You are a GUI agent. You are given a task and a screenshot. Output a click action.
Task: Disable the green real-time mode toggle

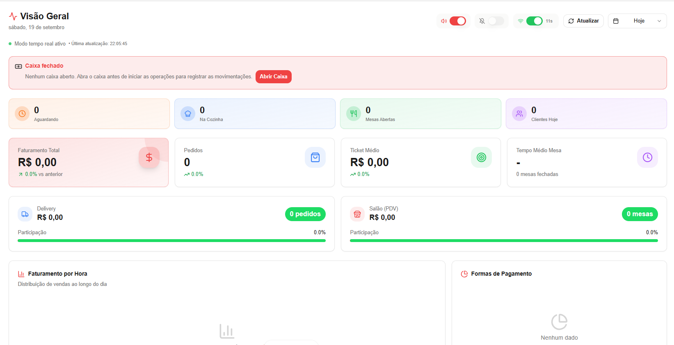(535, 21)
